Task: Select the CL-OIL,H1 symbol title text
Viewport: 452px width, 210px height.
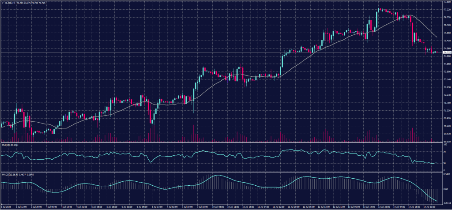Action: pos(10,3)
